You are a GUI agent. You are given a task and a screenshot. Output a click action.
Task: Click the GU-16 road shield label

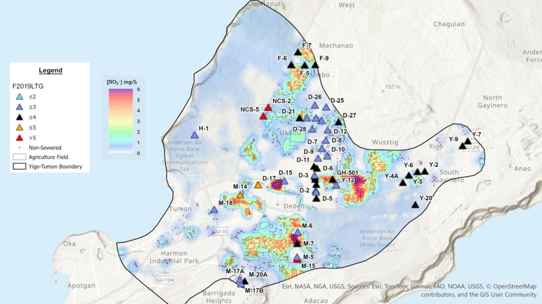coord(220,231)
